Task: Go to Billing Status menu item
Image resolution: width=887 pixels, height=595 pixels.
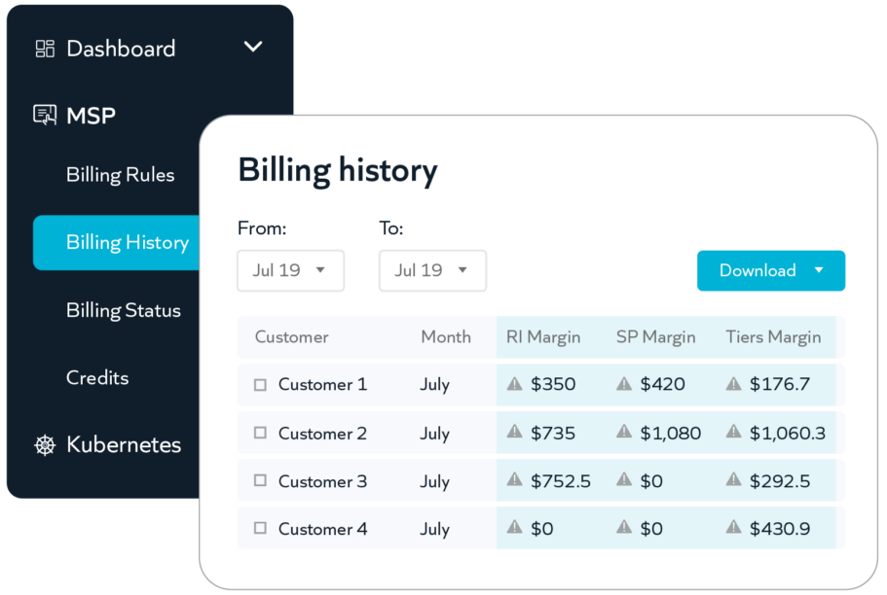Action: click(124, 311)
